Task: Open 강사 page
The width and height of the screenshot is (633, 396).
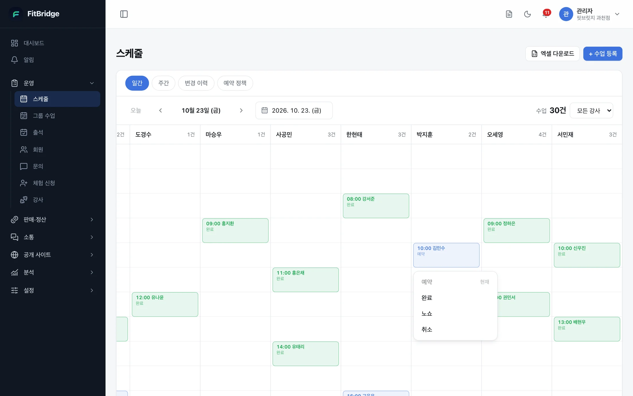Action: click(57, 200)
